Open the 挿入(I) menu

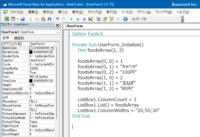pos(63,12)
